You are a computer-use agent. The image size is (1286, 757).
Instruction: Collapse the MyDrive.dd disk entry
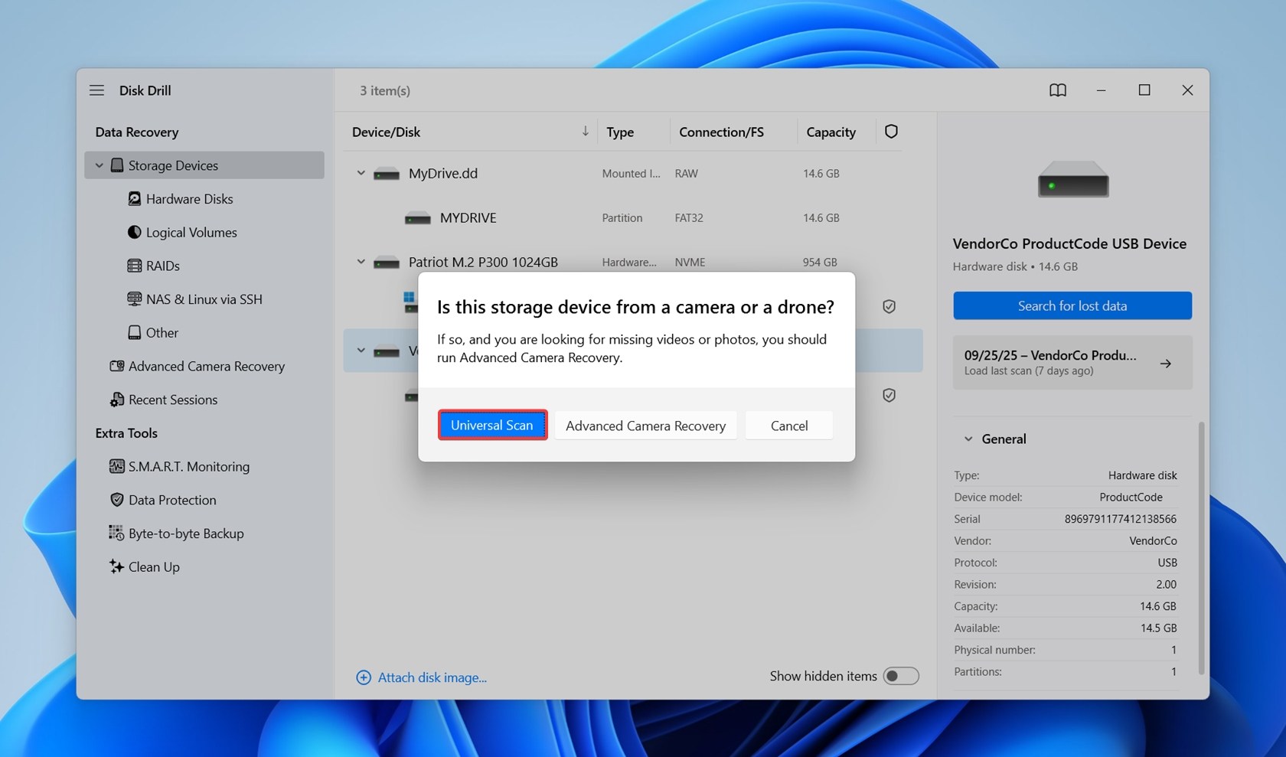pos(361,173)
